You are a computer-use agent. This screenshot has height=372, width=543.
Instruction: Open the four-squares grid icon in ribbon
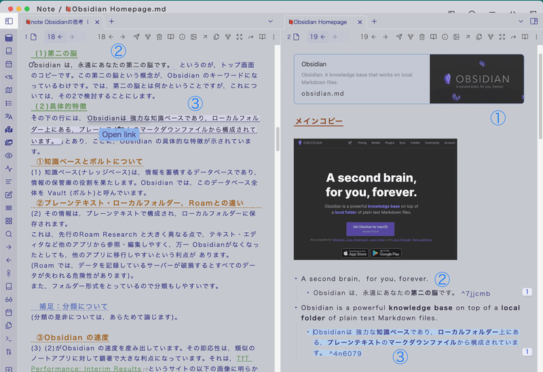pos(9,221)
